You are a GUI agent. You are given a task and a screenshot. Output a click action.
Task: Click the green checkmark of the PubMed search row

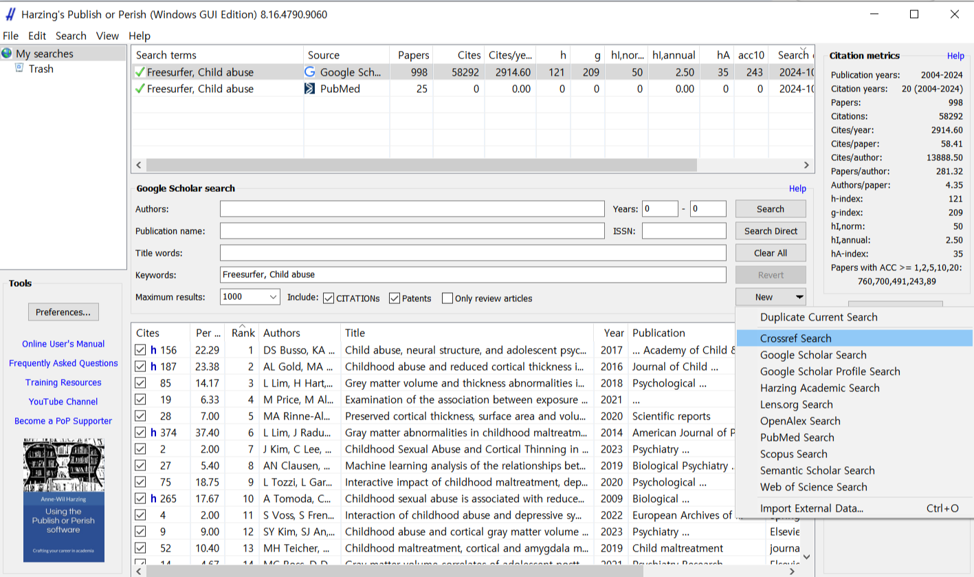coord(140,89)
